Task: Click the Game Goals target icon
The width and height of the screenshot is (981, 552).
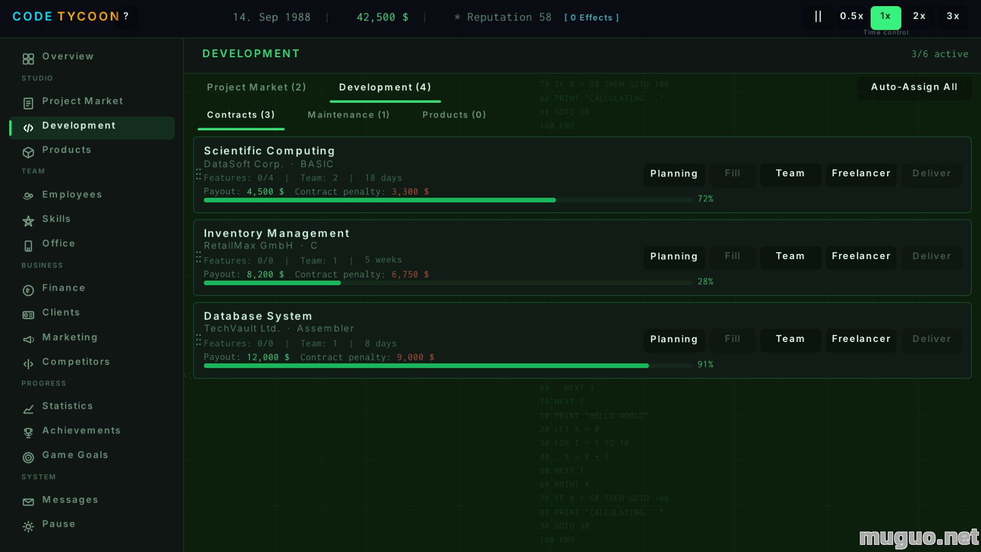Action: pyautogui.click(x=28, y=457)
